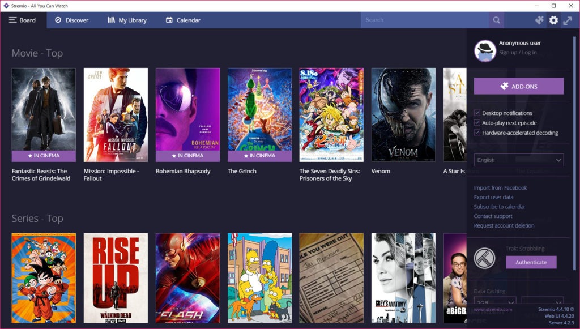The image size is (580, 329).
Task: Click Subscribe to calendar link
Action: pyautogui.click(x=500, y=207)
